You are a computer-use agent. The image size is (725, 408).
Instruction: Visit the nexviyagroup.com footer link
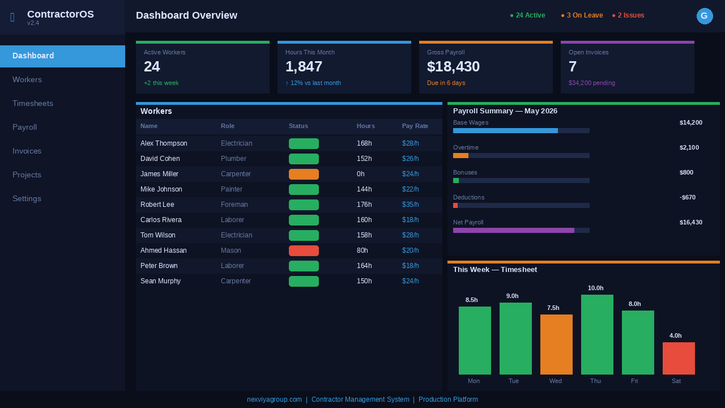tap(274, 399)
